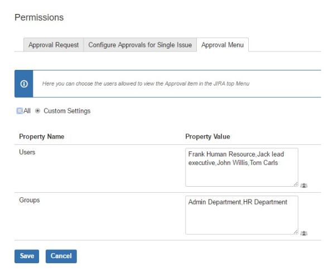Click the Property Name column header
Viewport: 324px width, 275px height.
[41, 136]
